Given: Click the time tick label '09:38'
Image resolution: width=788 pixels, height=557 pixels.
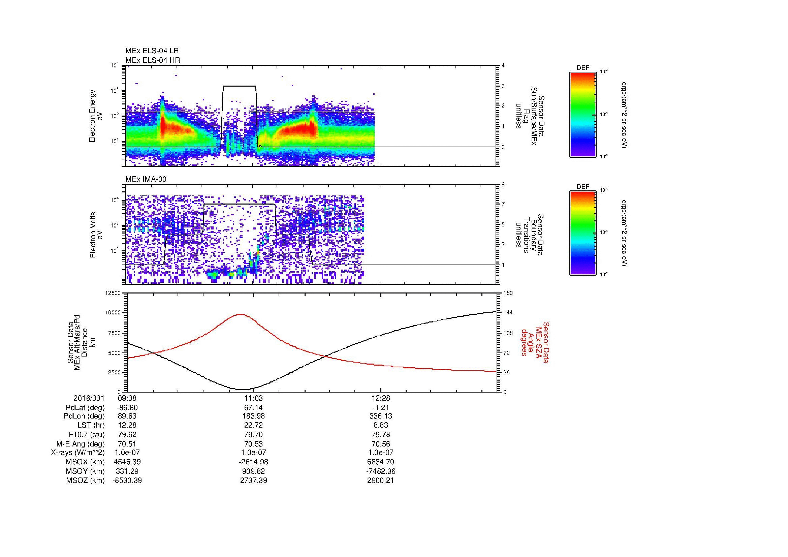Looking at the screenshot, I should click(127, 398).
